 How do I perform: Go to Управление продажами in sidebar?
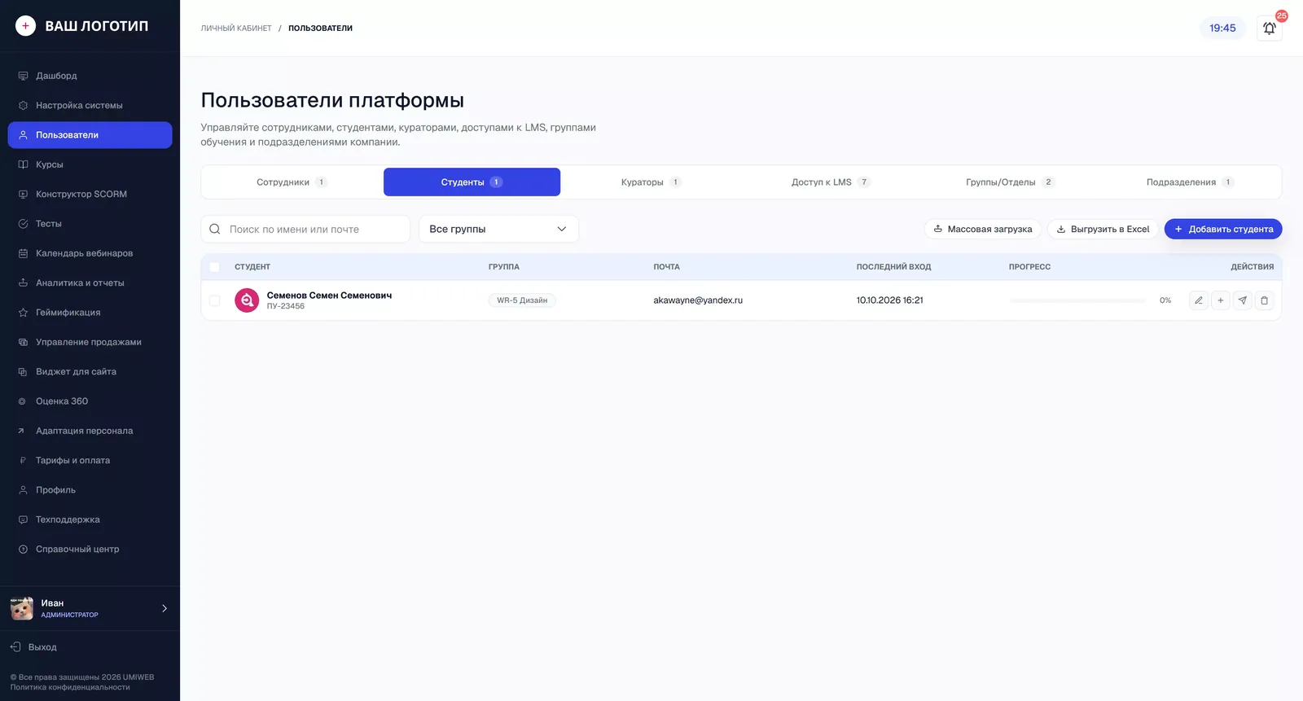[90, 342]
